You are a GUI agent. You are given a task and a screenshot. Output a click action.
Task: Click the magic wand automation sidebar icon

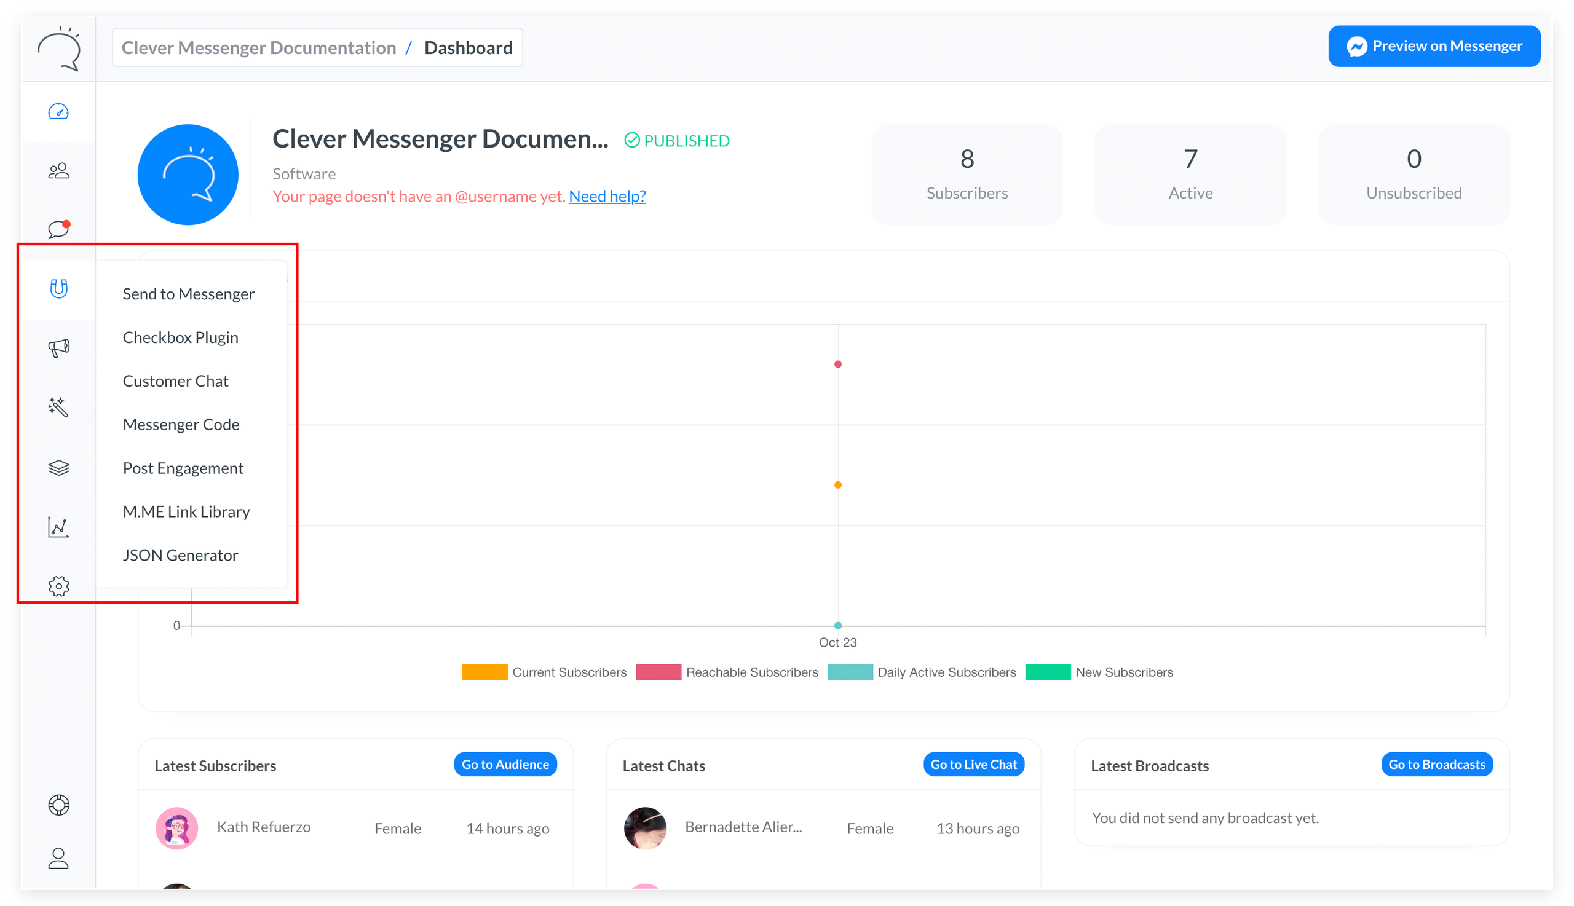[x=58, y=407]
